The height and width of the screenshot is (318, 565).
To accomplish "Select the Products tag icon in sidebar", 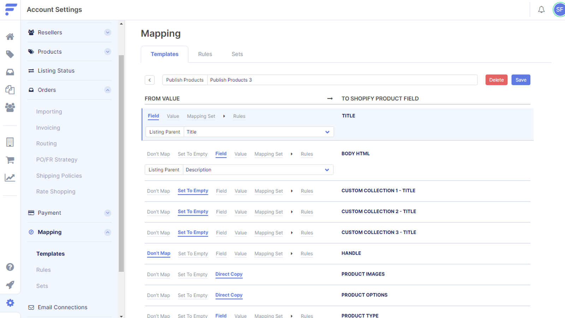I will click(x=10, y=54).
